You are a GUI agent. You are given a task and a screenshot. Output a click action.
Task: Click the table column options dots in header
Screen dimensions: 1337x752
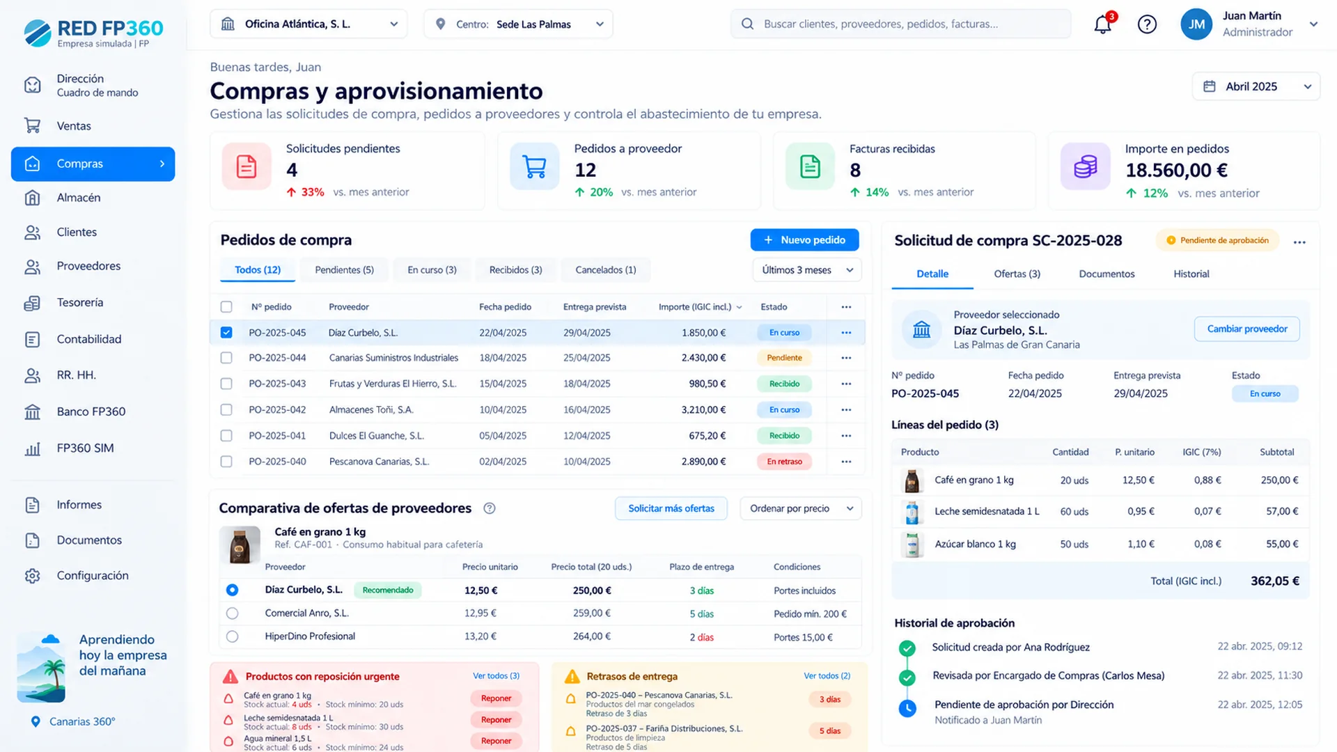(846, 307)
